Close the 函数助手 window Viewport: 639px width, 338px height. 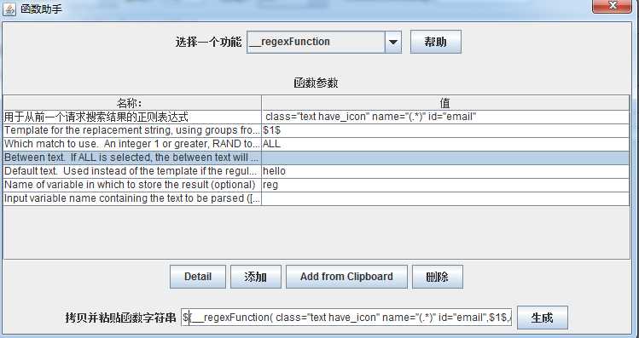(613, 6)
